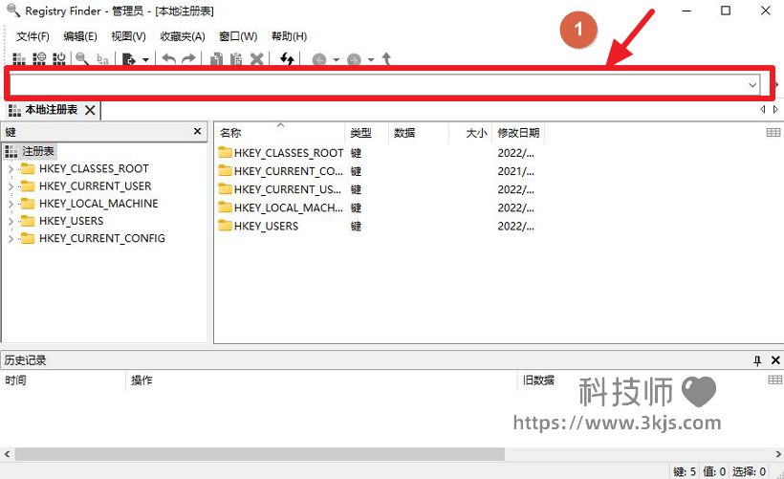Click the Paste clipboard icon
The image size is (784, 479).
pos(236,59)
